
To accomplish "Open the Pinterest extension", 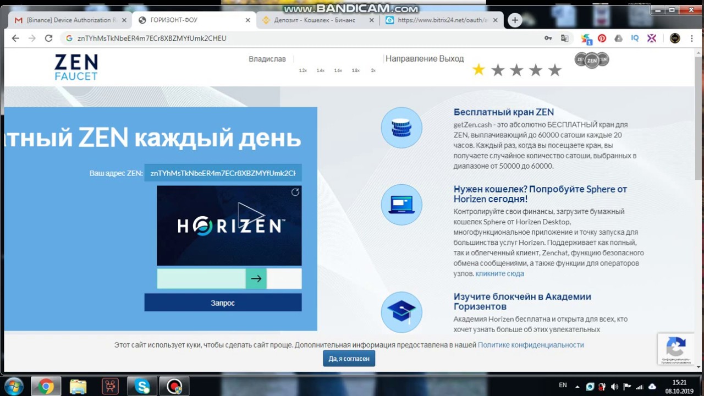I will tap(602, 38).
